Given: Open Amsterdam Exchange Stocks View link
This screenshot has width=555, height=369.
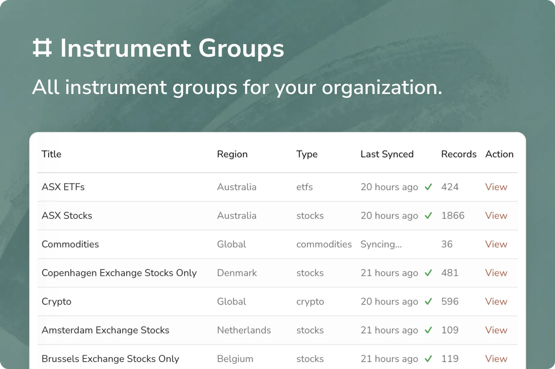Looking at the screenshot, I should 496,330.
